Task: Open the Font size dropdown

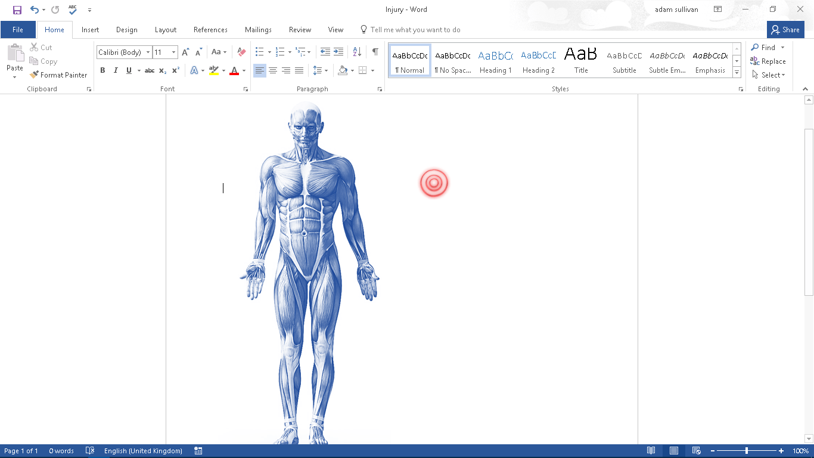Action: [173, 52]
